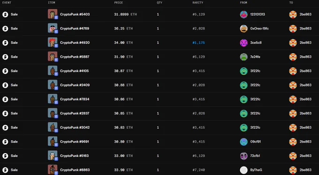Click the sale event icon for CryptoPunk #5887
Viewport: 319px width, 175px height.
coord(5,57)
